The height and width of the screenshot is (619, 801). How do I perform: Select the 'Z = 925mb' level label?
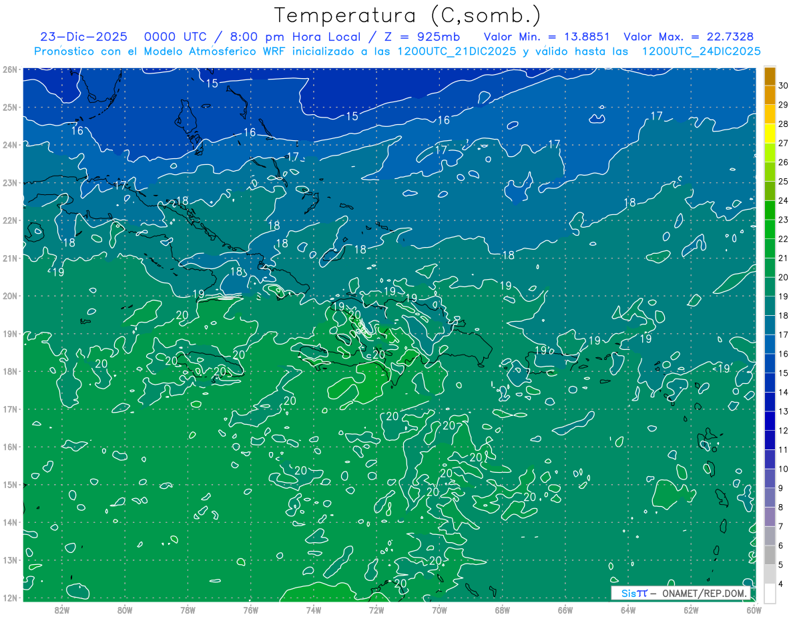(423, 37)
